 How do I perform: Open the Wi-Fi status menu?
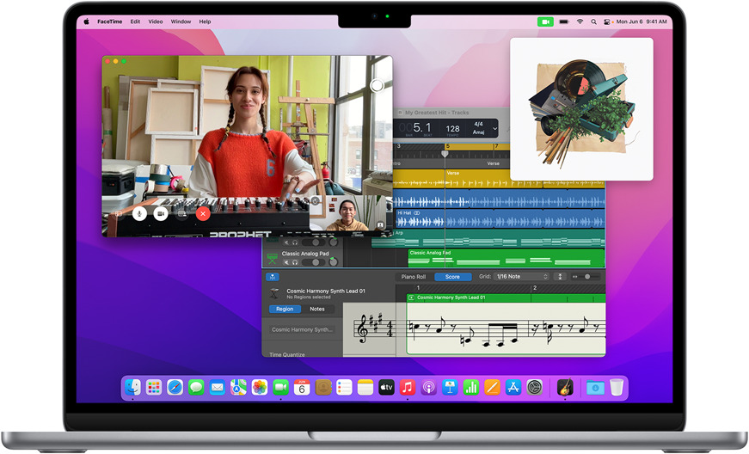580,21
